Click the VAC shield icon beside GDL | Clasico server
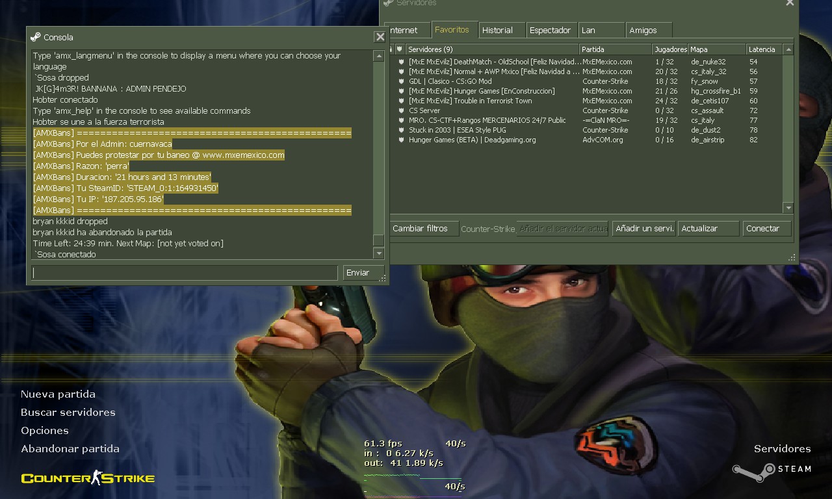The height and width of the screenshot is (499, 832). pyautogui.click(x=402, y=81)
